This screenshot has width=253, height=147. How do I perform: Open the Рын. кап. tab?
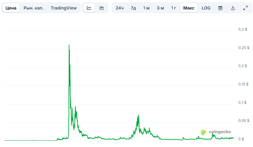34,8
